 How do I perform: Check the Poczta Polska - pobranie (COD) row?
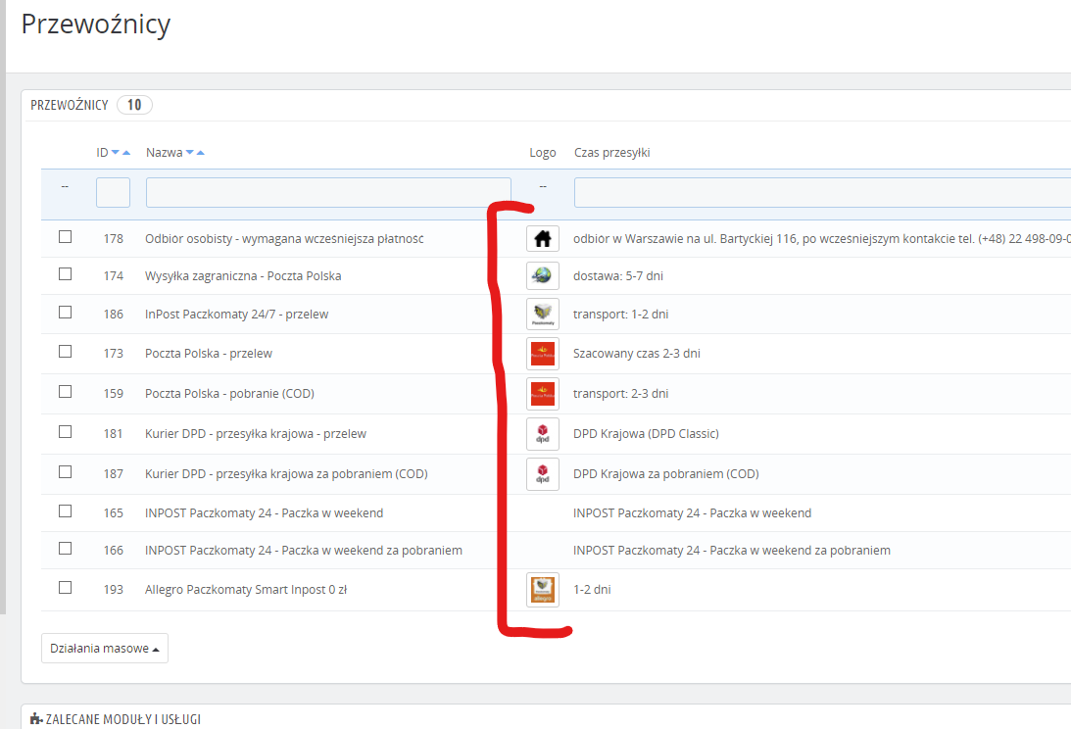(65, 392)
